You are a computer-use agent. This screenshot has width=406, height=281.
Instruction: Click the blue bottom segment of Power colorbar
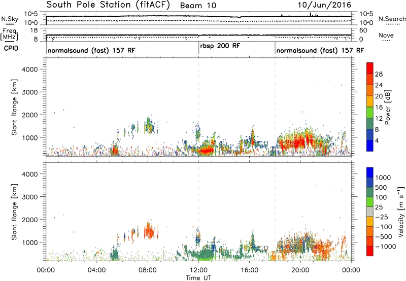(370, 146)
